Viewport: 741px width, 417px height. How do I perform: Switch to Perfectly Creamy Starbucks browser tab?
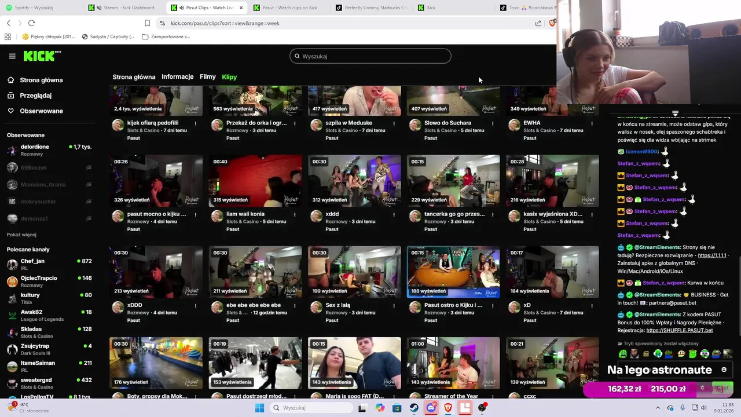click(370, 8)
